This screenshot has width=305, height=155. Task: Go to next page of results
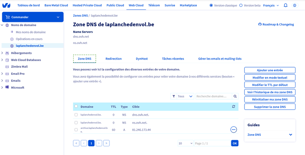(99, 143)
